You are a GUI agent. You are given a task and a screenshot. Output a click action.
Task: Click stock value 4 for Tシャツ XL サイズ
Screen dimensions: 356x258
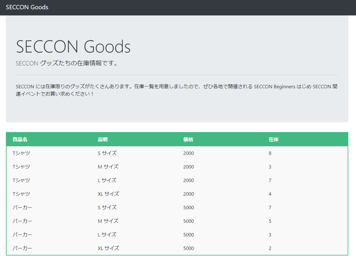(270, 194)
